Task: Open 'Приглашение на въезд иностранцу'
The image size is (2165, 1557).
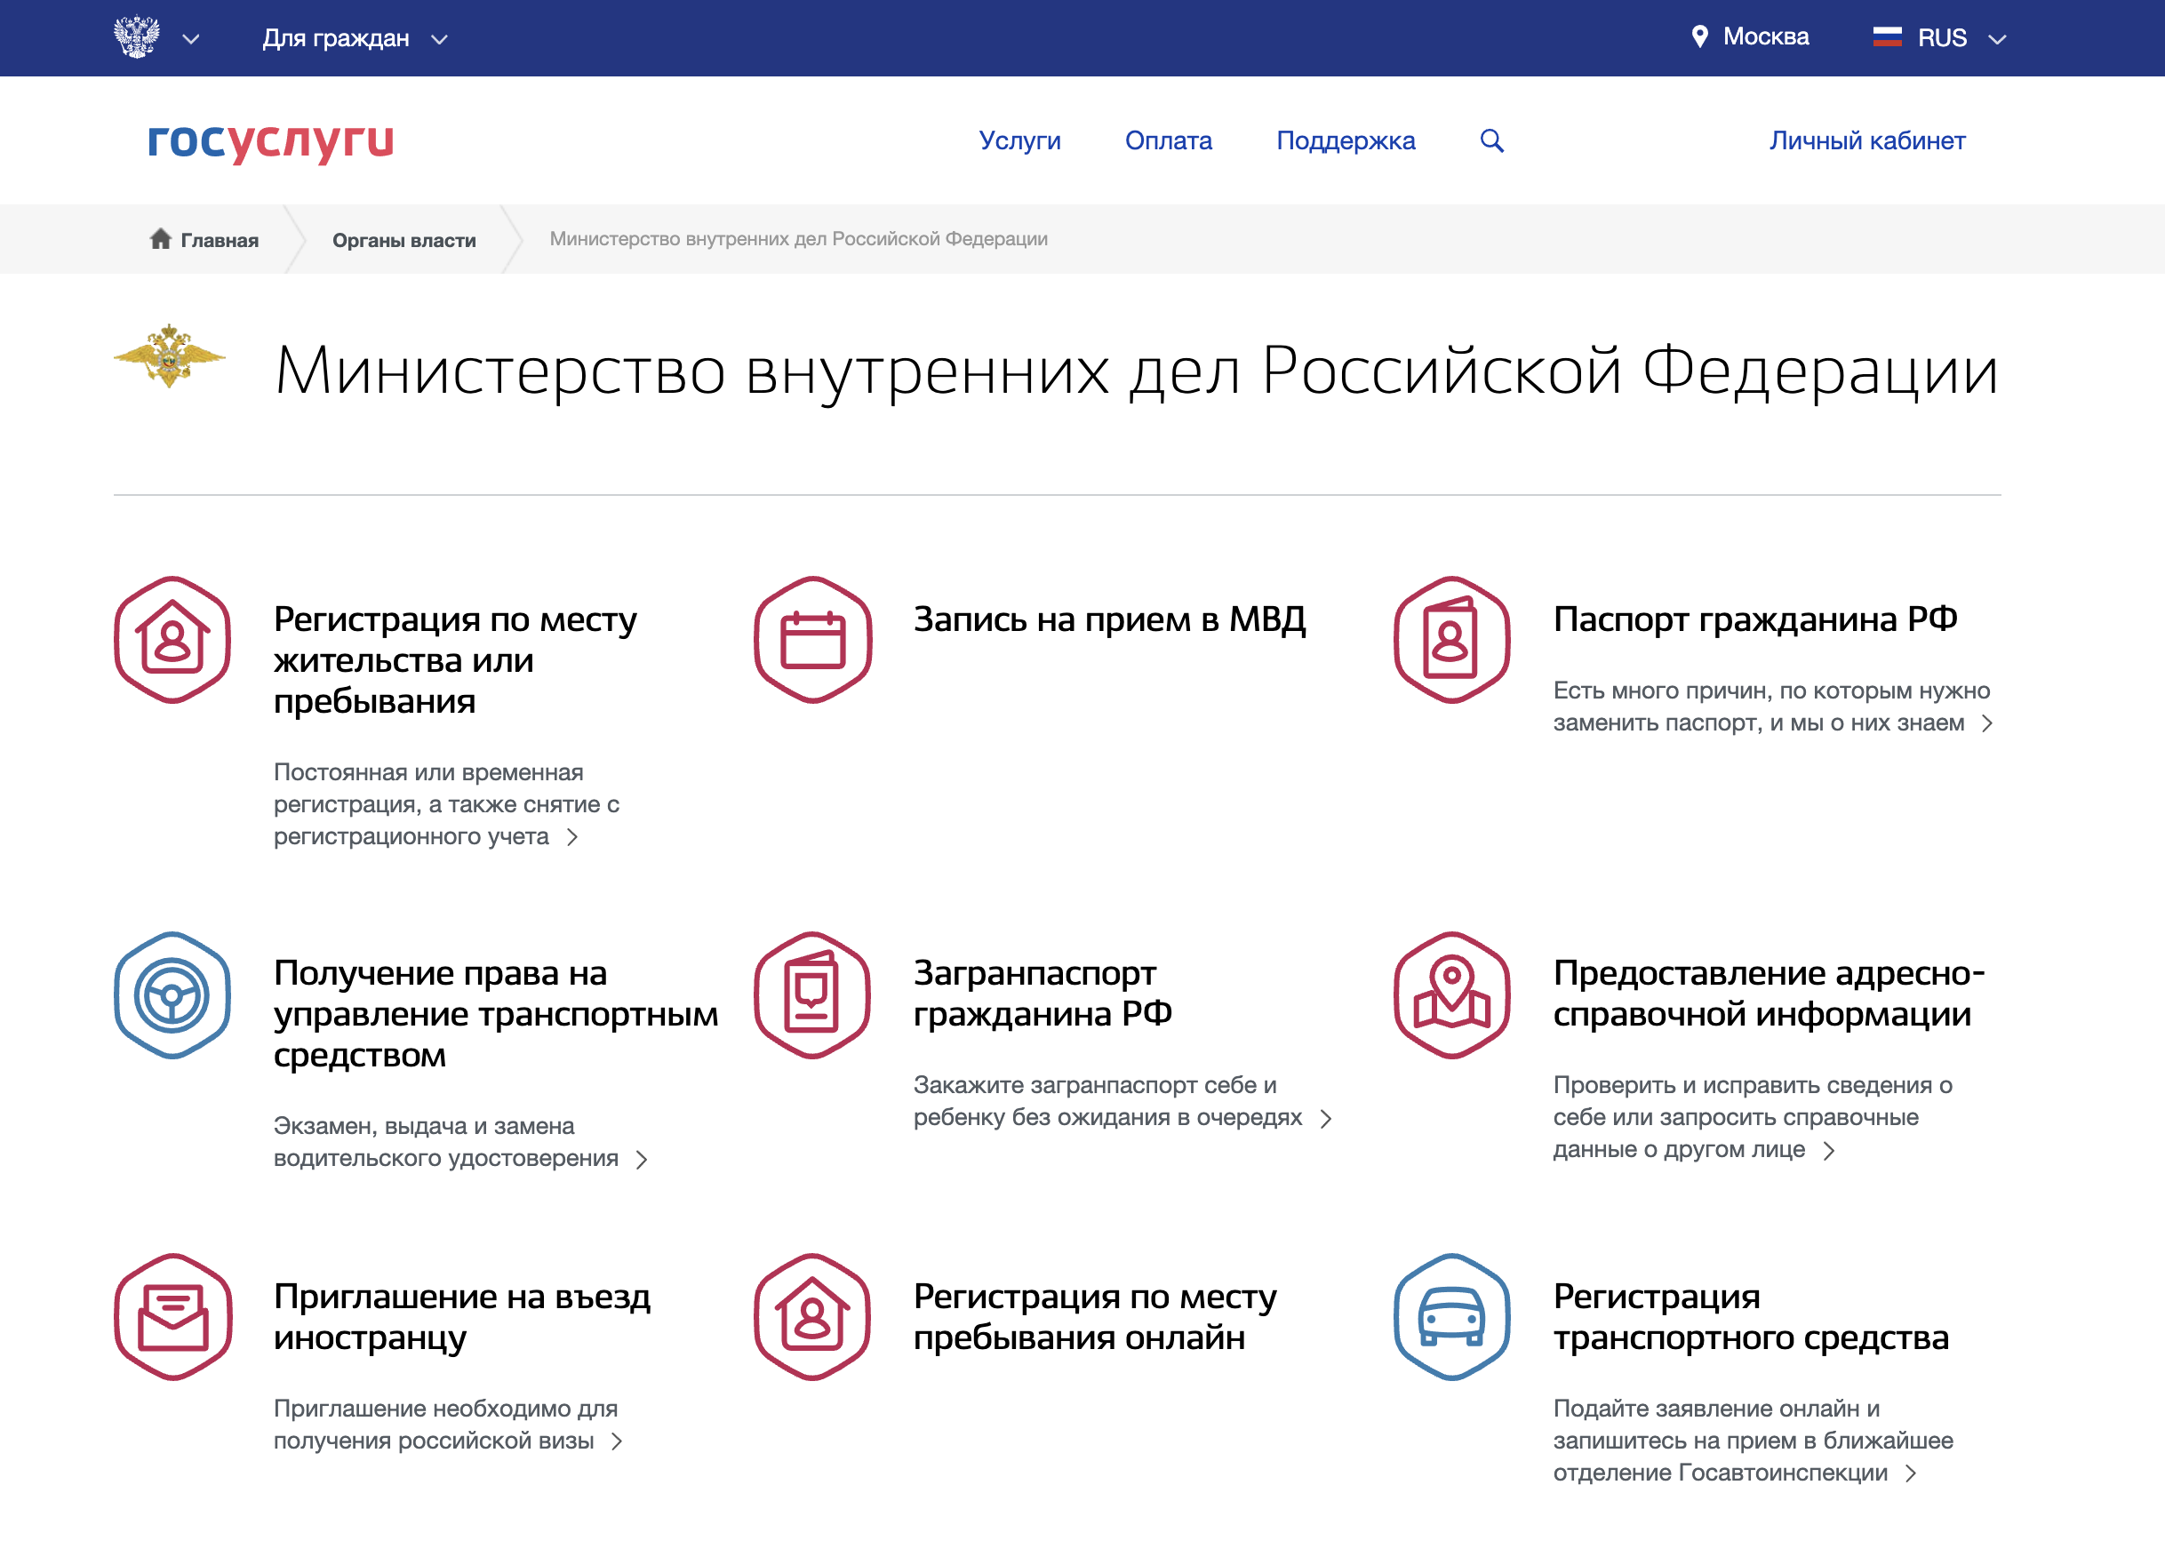Action: click(x=462, y=1316)
